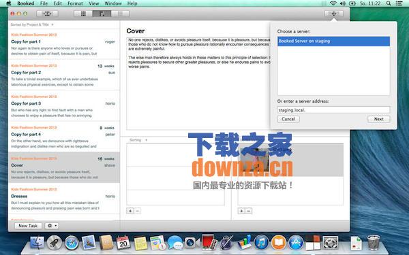409x255 pixels.
Task: Click the Cancel button in server popover
Action: click(x=288, y=119)
